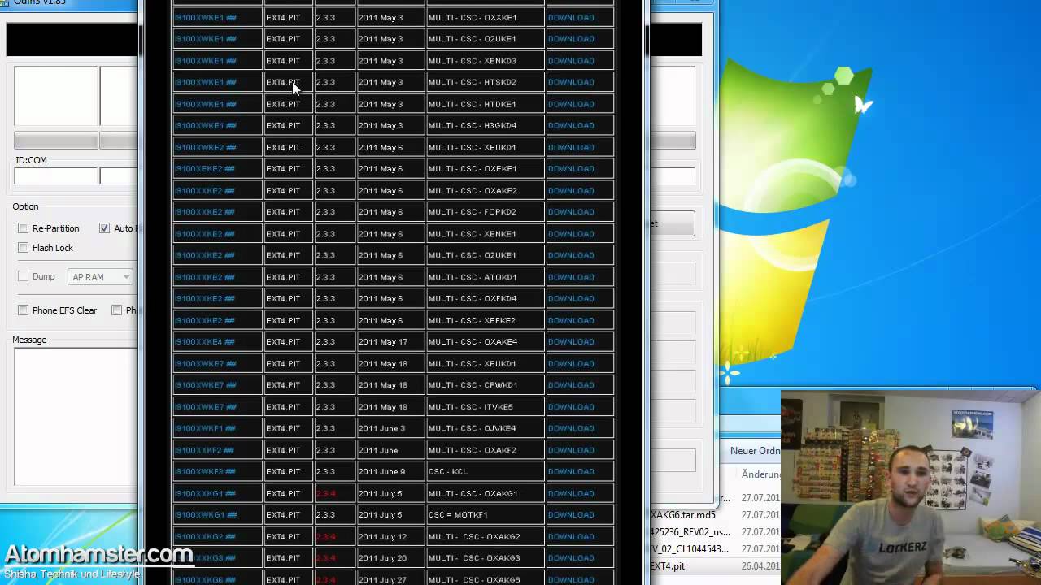Download the MULTI - CSC - HTDKE1 firmware
The height and width of the screenshot is (585, 1041).
point(571,104)
